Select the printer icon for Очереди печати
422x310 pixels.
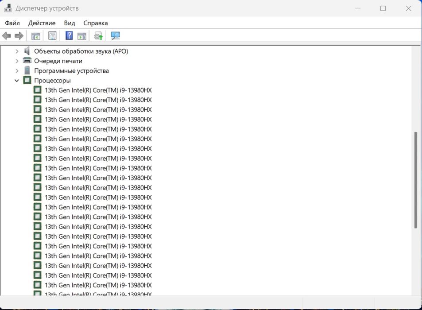pyautogui.click(x=27, y=61)
